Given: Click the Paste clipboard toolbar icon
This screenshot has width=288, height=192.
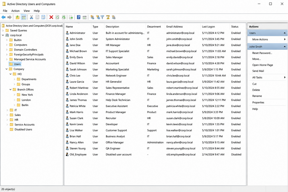Looking at the screenshot, I should pos(43,17).
